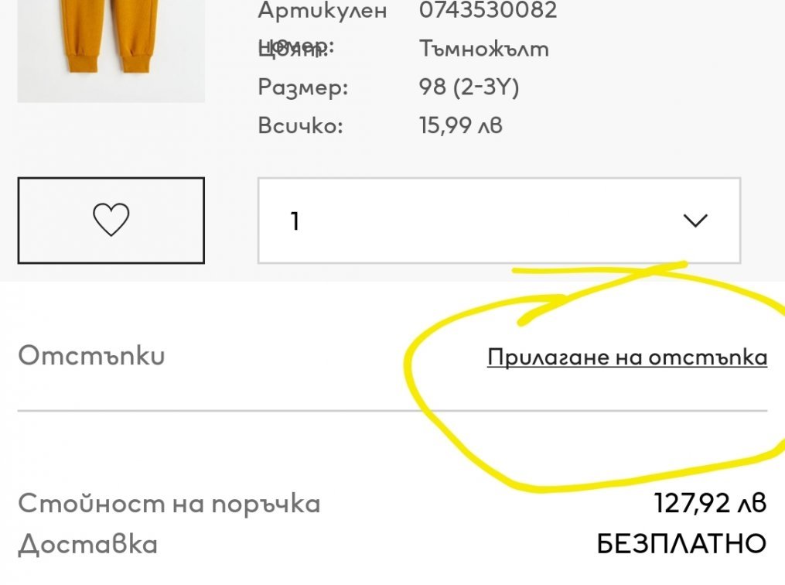Click the heart favorite icon
Screen dimensions: 785x585
click(x=111, y=221)
